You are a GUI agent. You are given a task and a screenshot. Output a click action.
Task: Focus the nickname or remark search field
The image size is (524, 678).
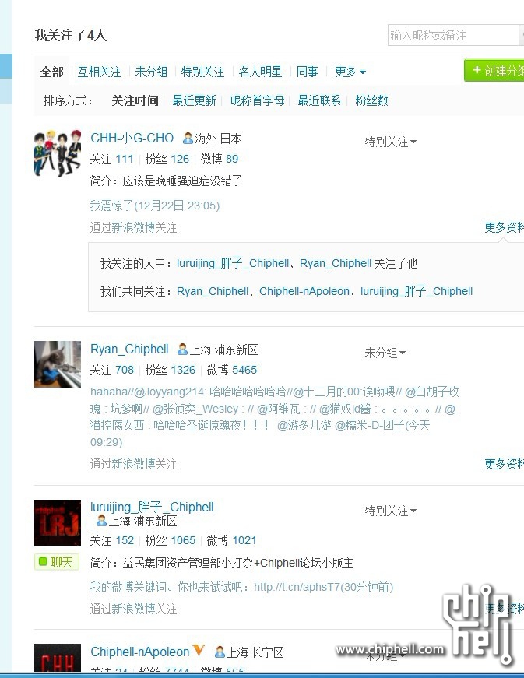tap(453, 35)
